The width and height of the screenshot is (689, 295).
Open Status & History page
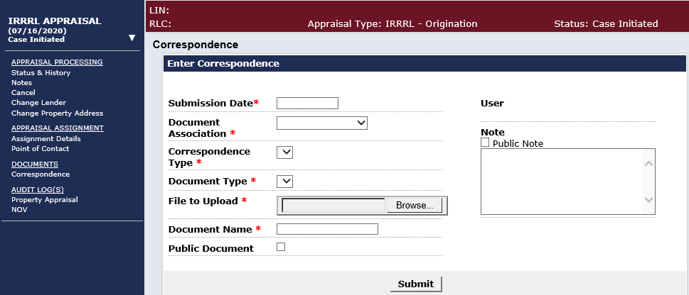[x=41, y=73]
